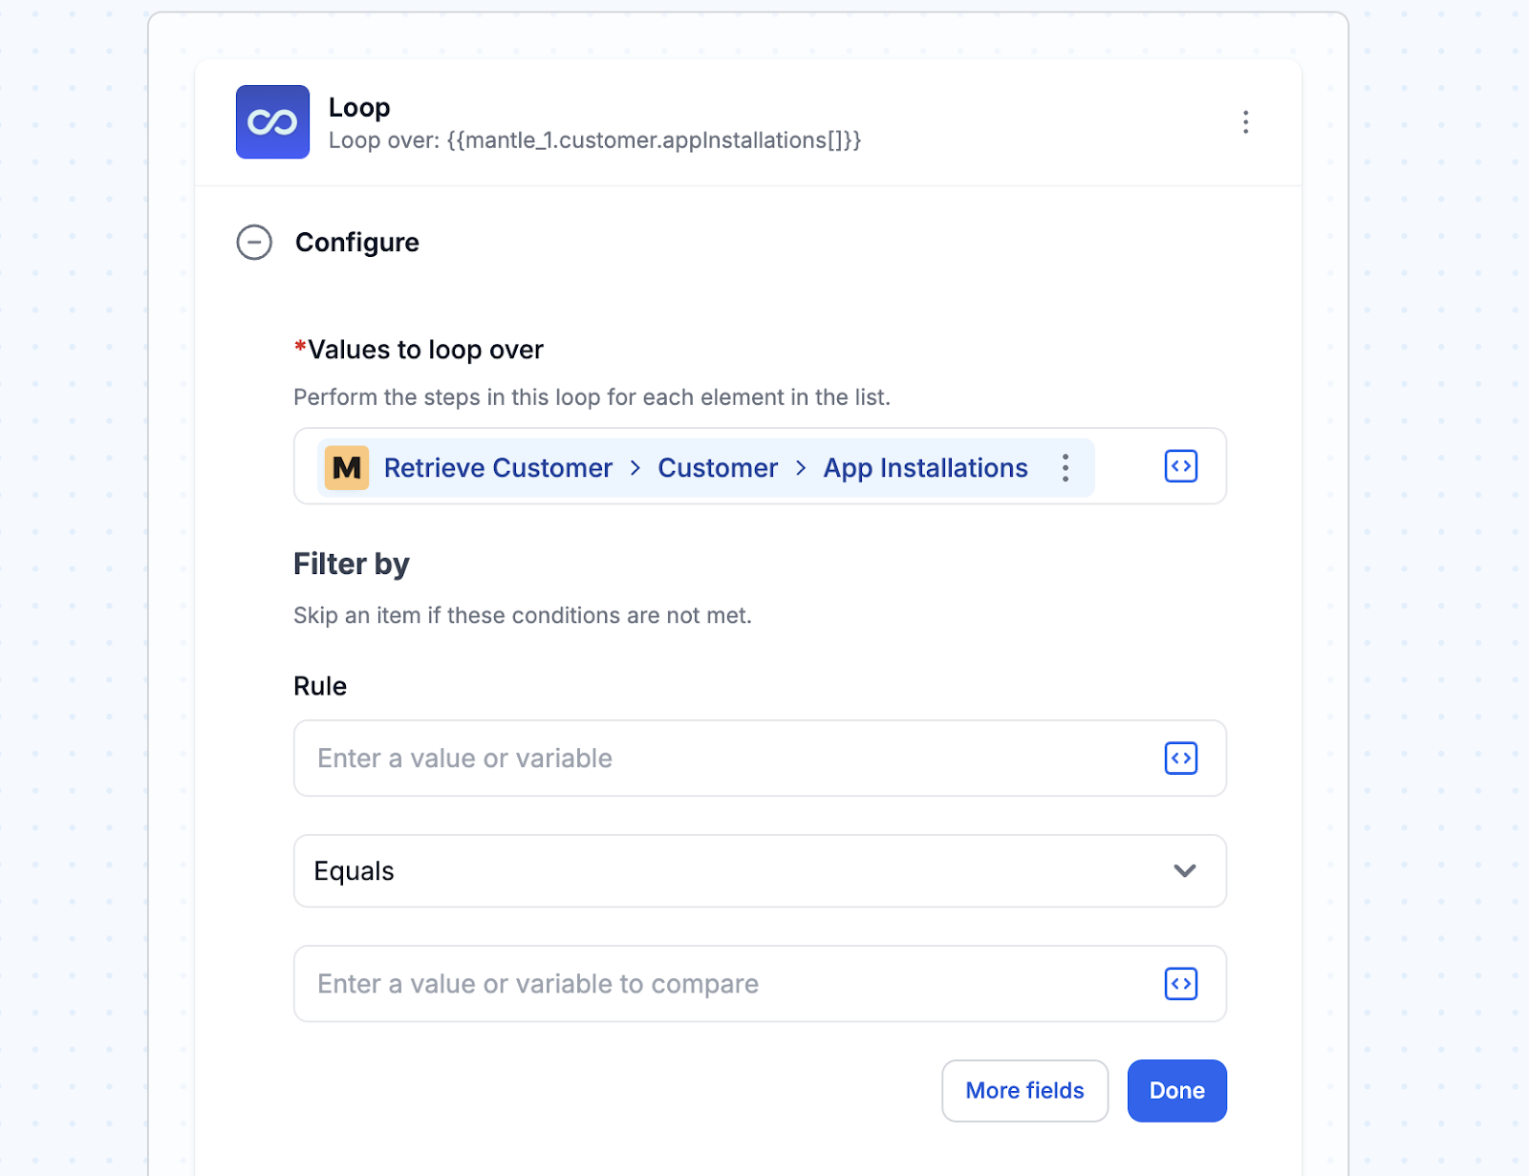Image resolution: width=1529 pixels, height=1176 pixels.
Task: Open the Loop step three-dot menu
Action: pos(1245,122)
